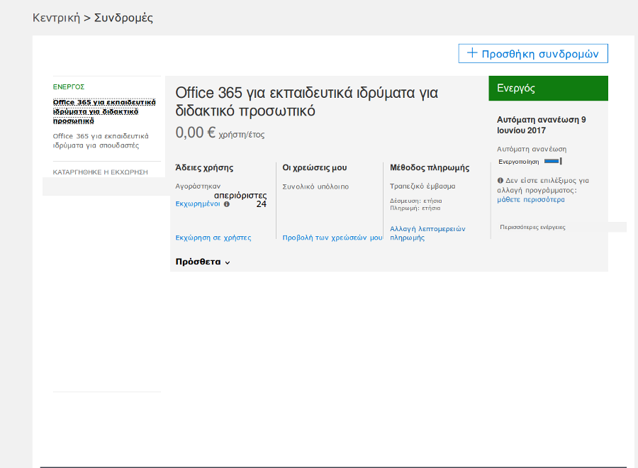
Task: Click Αλλαγή λεπτομερειών πληρωμής link
Action: tap(427, 233)
